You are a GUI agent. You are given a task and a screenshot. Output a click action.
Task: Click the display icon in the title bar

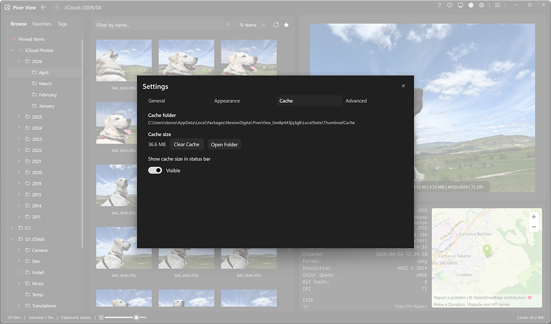[461, 5]
